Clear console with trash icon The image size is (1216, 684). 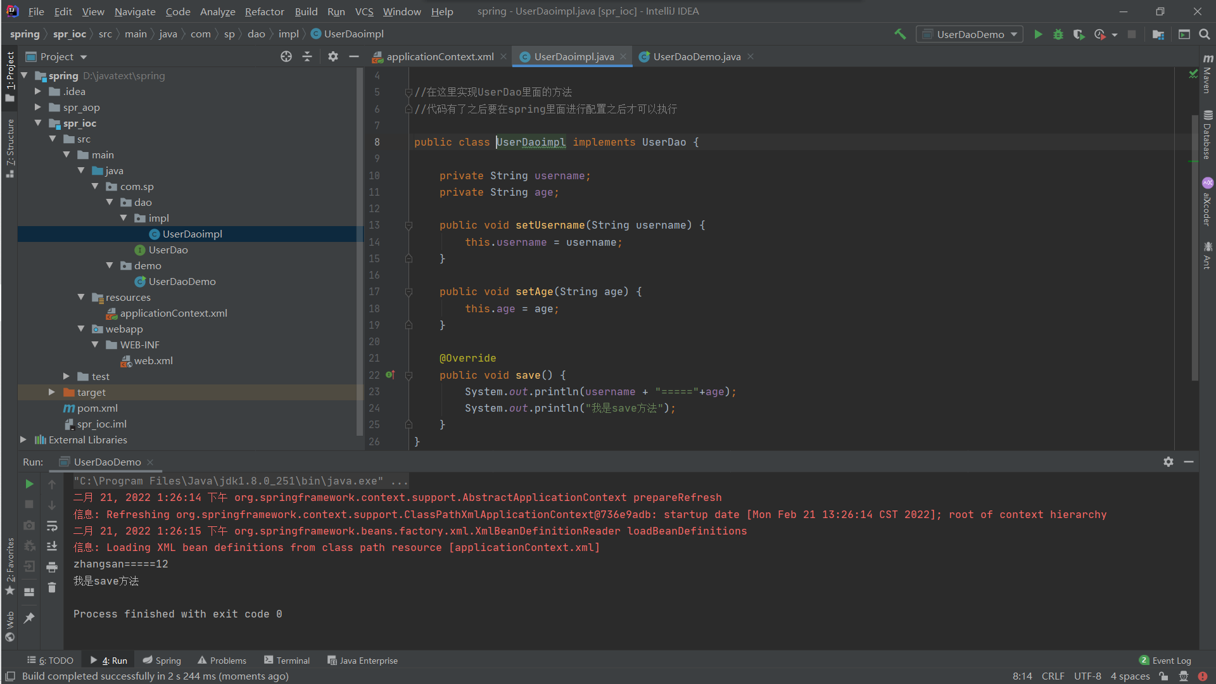(52, 588)
